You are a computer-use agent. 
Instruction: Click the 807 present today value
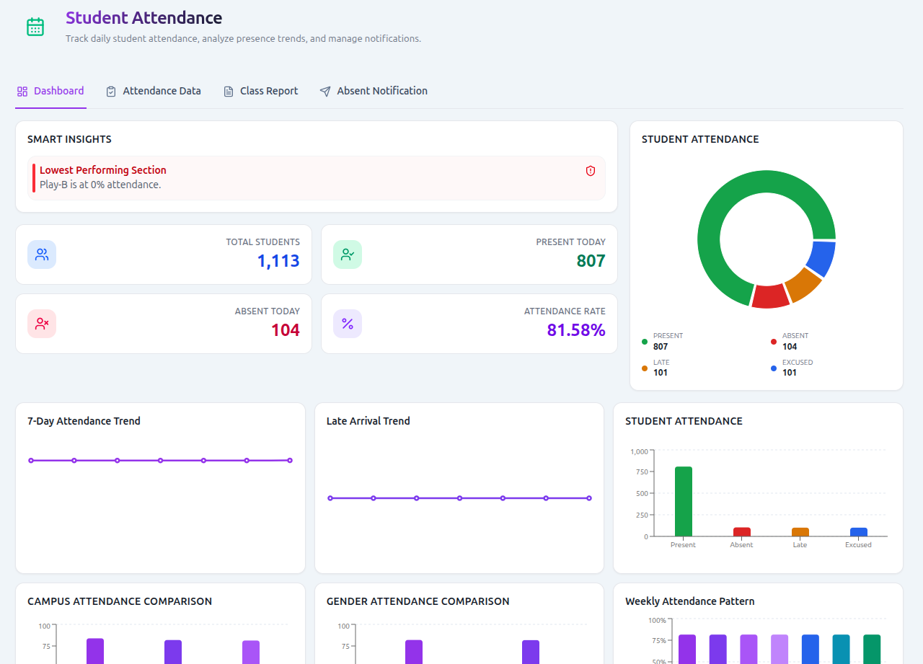591,261
